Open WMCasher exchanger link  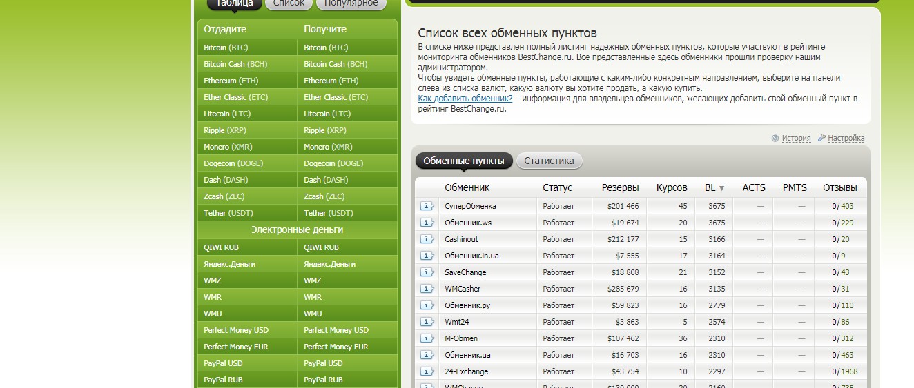pyautogui.click(x=463, y=289)
